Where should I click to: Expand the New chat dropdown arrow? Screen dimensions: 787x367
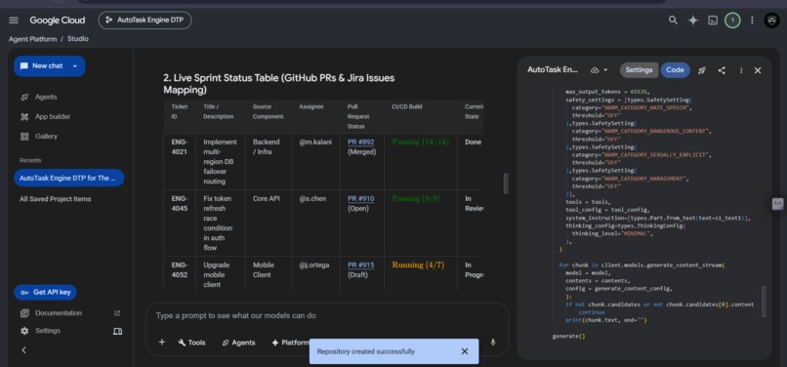75,65
